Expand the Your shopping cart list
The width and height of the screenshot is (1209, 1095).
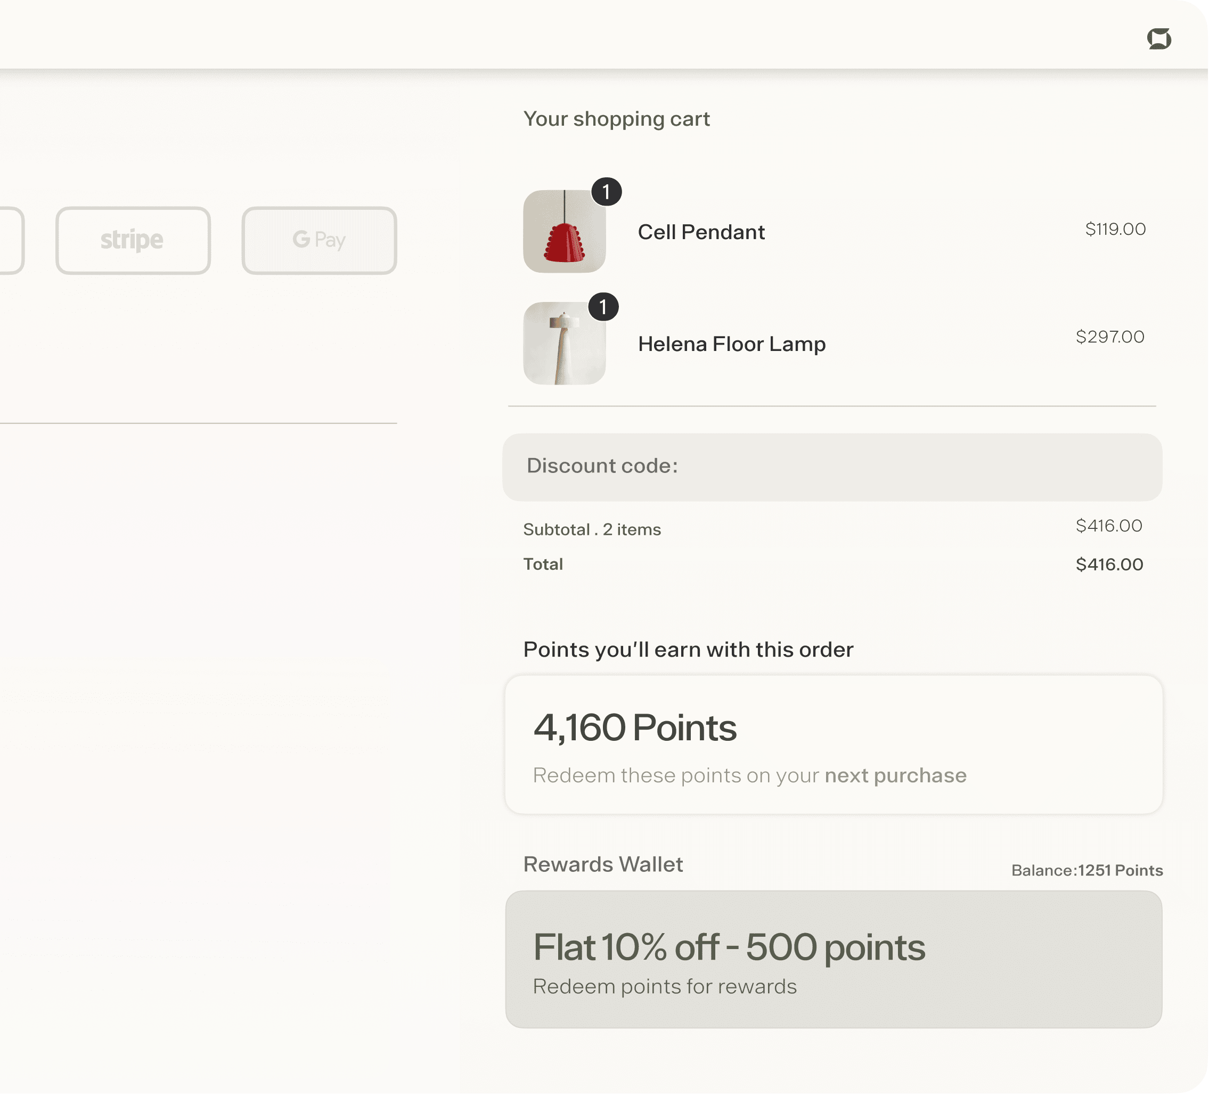point(617,119)
